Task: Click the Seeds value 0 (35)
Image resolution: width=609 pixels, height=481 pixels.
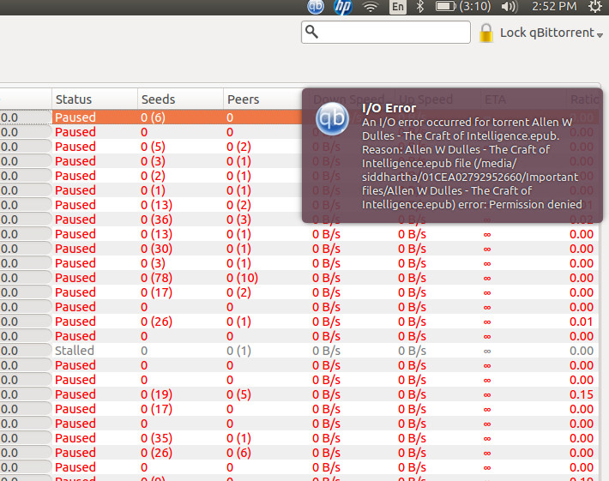Action: pos(156,438)
